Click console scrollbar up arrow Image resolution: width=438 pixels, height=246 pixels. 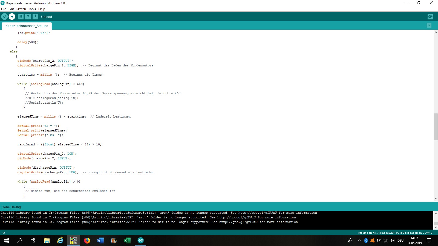tap(436, 213)
